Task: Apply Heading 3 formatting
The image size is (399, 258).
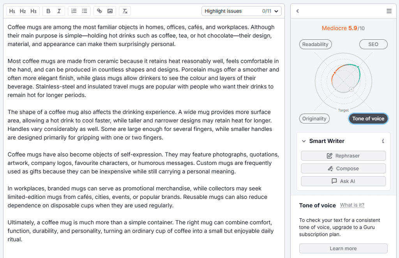Action: point(34,11)
